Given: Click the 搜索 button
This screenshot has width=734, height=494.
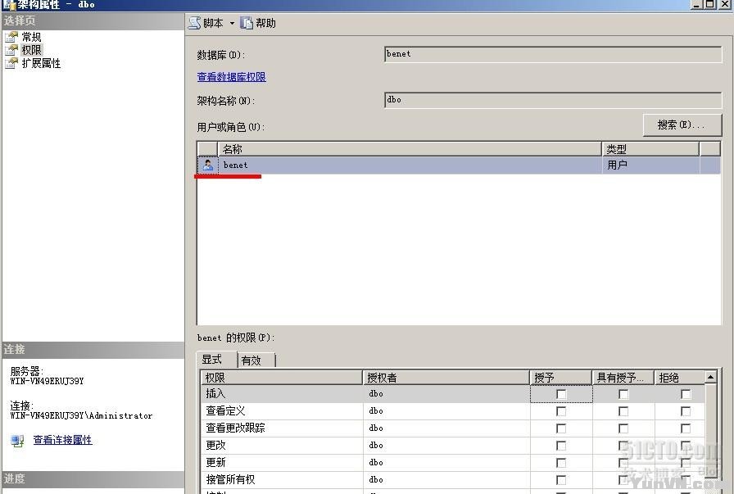Looking at the screenshot, I should click(682, 125).
